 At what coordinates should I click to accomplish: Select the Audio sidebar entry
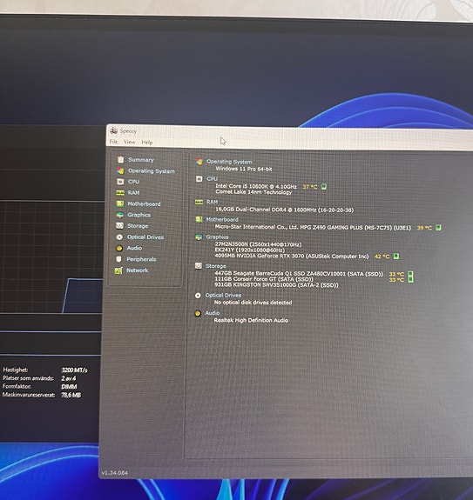pyautogui.click(x=134, y=248)
